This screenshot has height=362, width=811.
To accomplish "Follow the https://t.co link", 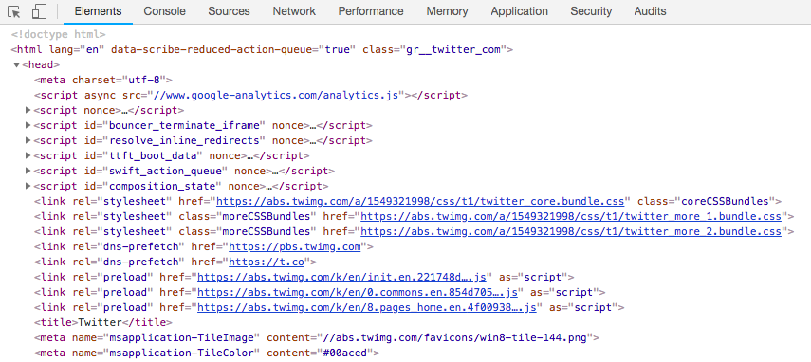I will [267, 262].
